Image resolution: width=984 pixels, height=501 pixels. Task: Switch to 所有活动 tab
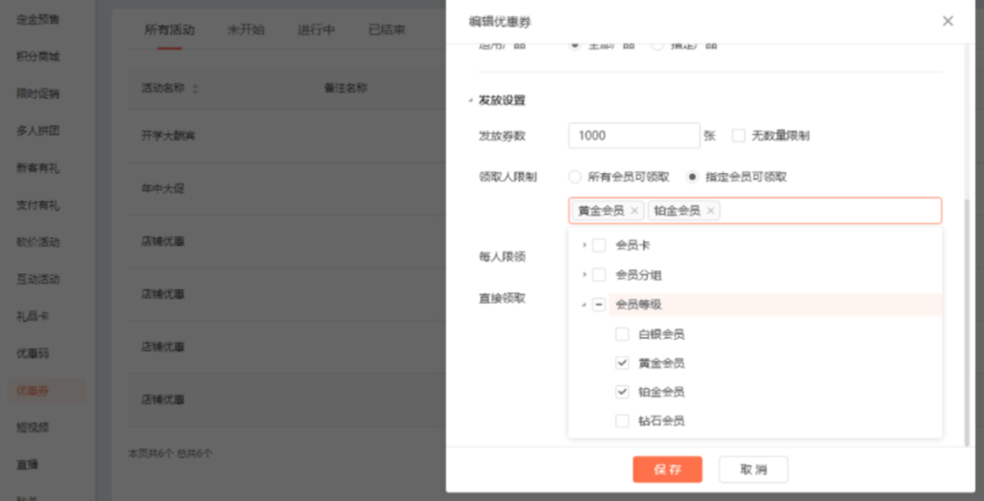pos(169,29)
